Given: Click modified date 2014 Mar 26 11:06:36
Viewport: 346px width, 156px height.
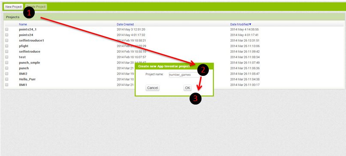Looking at the screenshot, I should [x=245, y=68].
